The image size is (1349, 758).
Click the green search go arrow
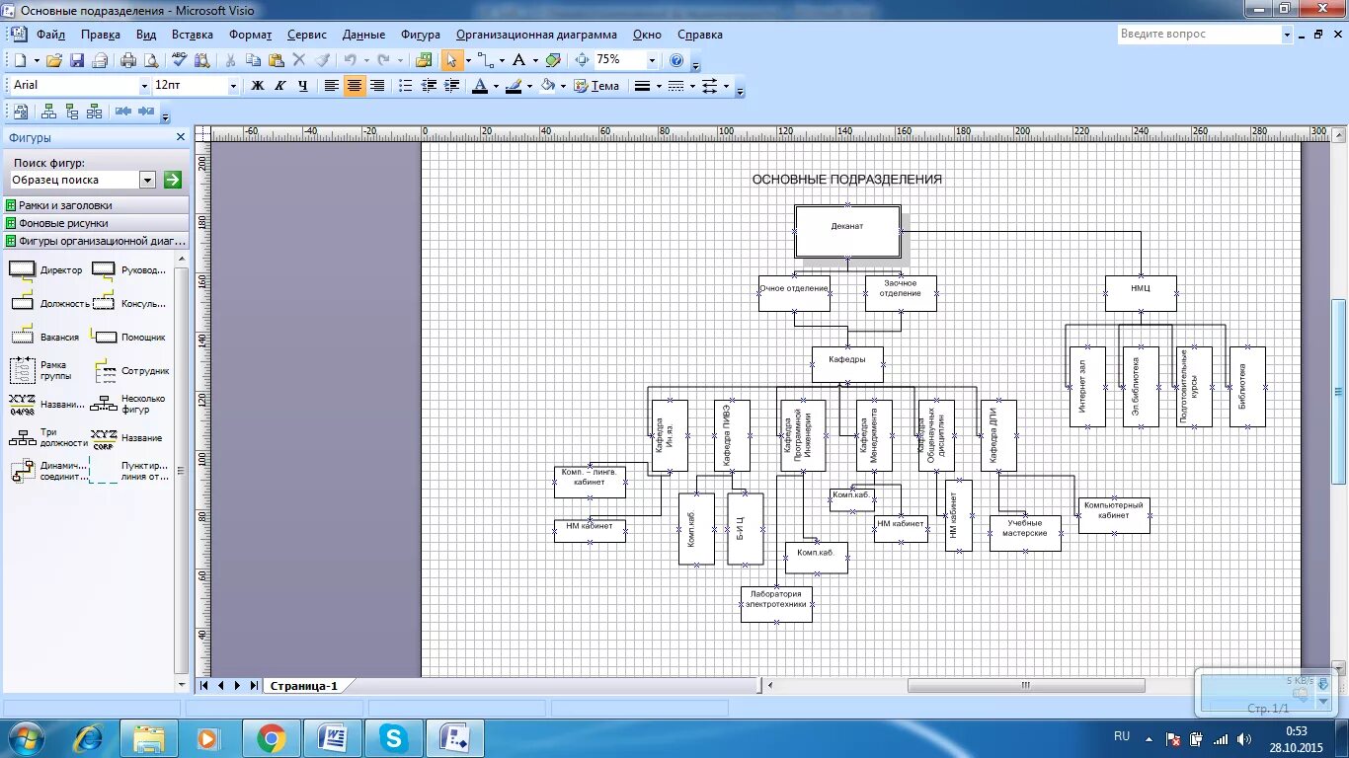173,180
